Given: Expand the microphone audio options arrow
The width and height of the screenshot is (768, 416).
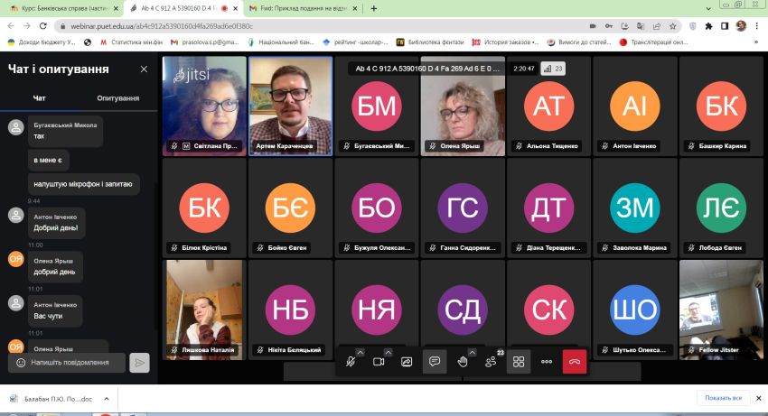Looking at the screenshot, I should (x=361, y=352).
